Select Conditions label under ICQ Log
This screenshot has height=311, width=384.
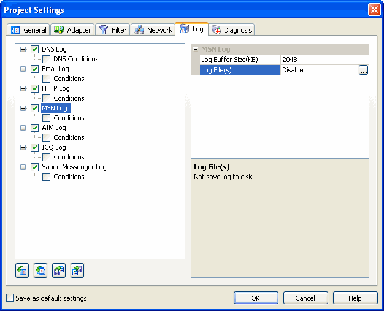point(69,157)
